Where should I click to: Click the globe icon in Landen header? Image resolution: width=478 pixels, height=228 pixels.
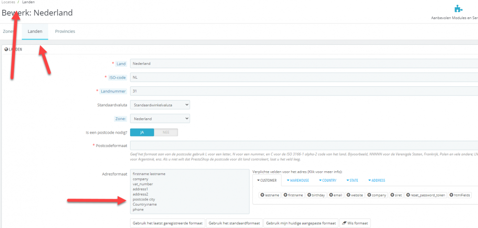click(x=6, y=49)
